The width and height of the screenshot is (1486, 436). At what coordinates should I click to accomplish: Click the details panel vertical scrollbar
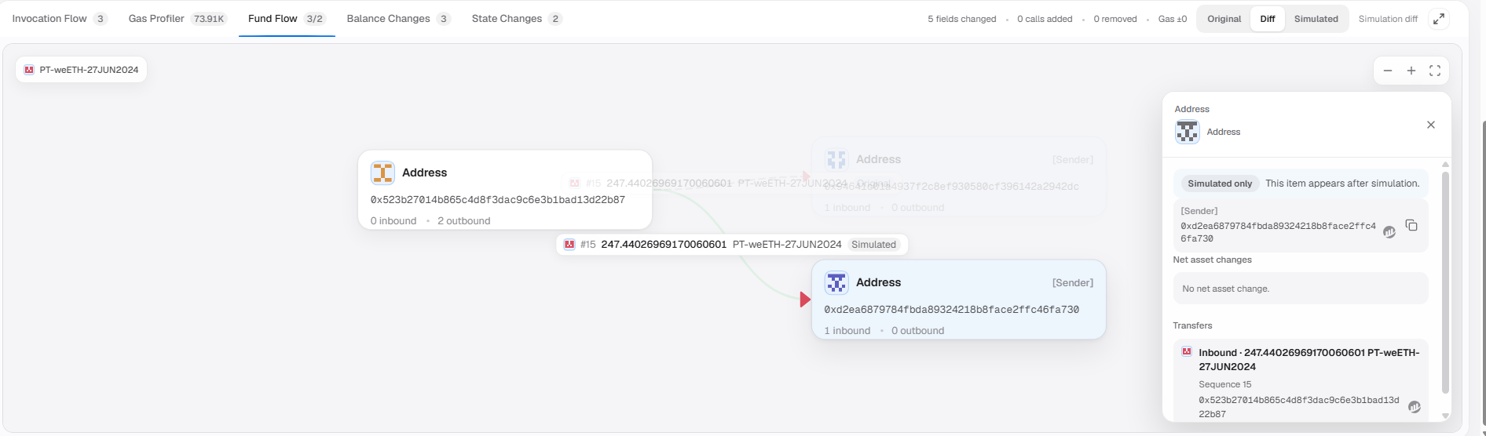click(x=1445, y=282)
